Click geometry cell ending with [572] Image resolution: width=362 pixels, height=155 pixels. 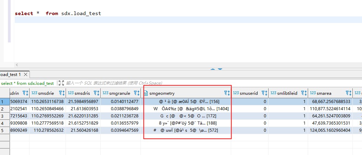click(186, 130)
